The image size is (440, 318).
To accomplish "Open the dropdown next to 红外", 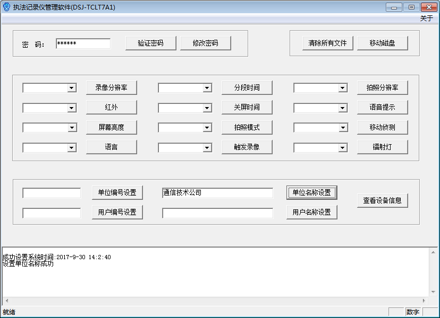I will (x=72, y=108).
